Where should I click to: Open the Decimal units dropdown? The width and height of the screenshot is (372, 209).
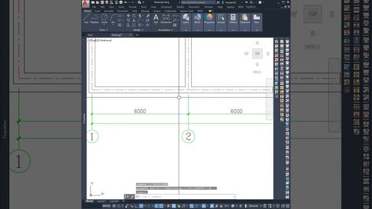255,206
